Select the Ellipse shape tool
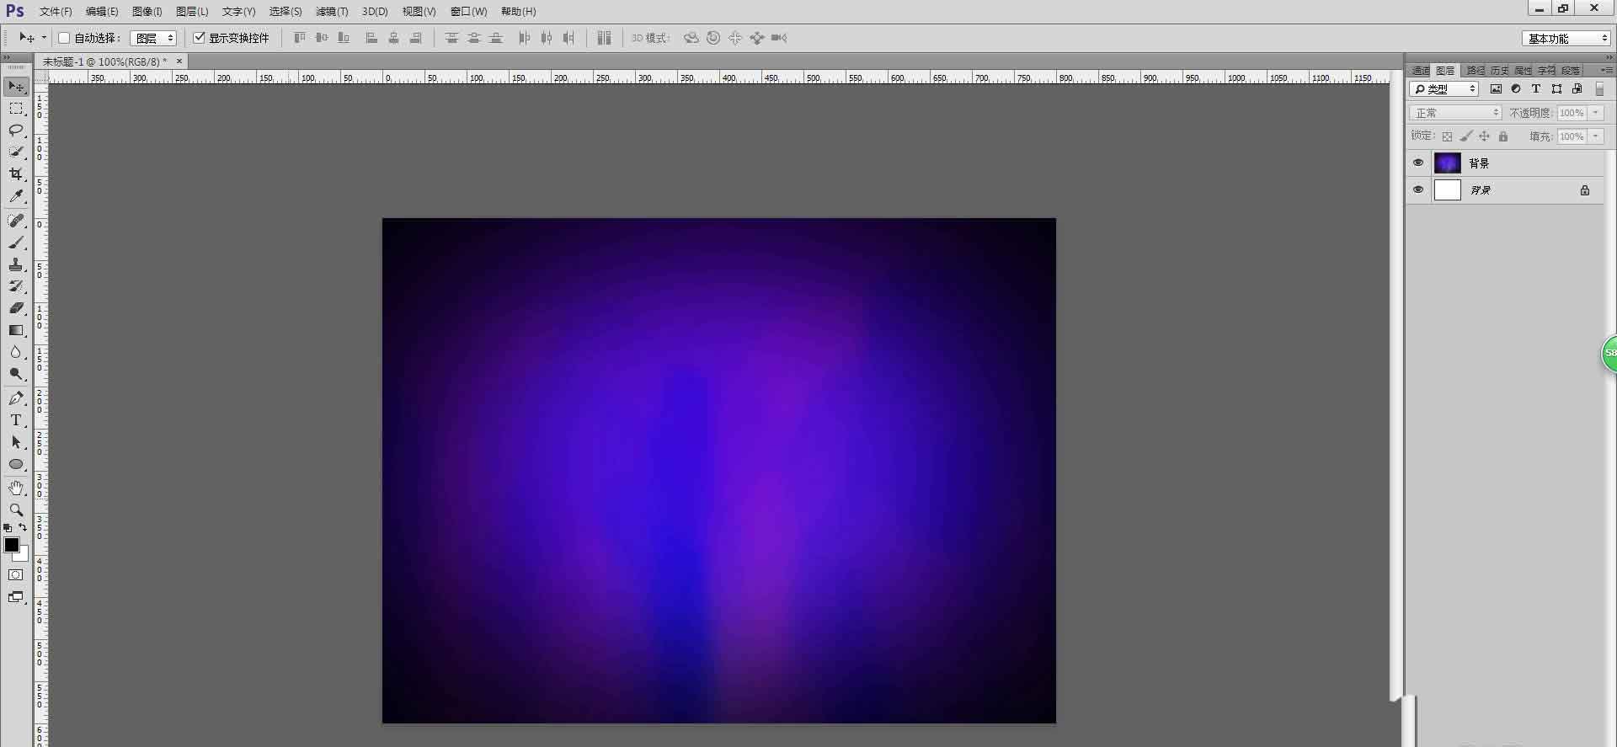Image resolution: width=1617 pixels, height=747 pixels. (16, 464)
